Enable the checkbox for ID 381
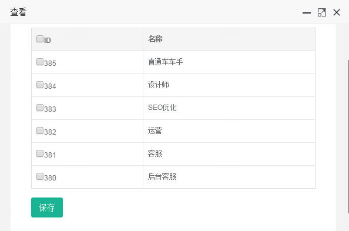 coord(40,153)
